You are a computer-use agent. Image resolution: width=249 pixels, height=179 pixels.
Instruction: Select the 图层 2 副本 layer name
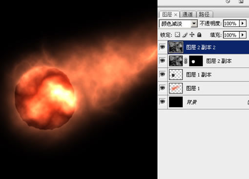[219, 61]
